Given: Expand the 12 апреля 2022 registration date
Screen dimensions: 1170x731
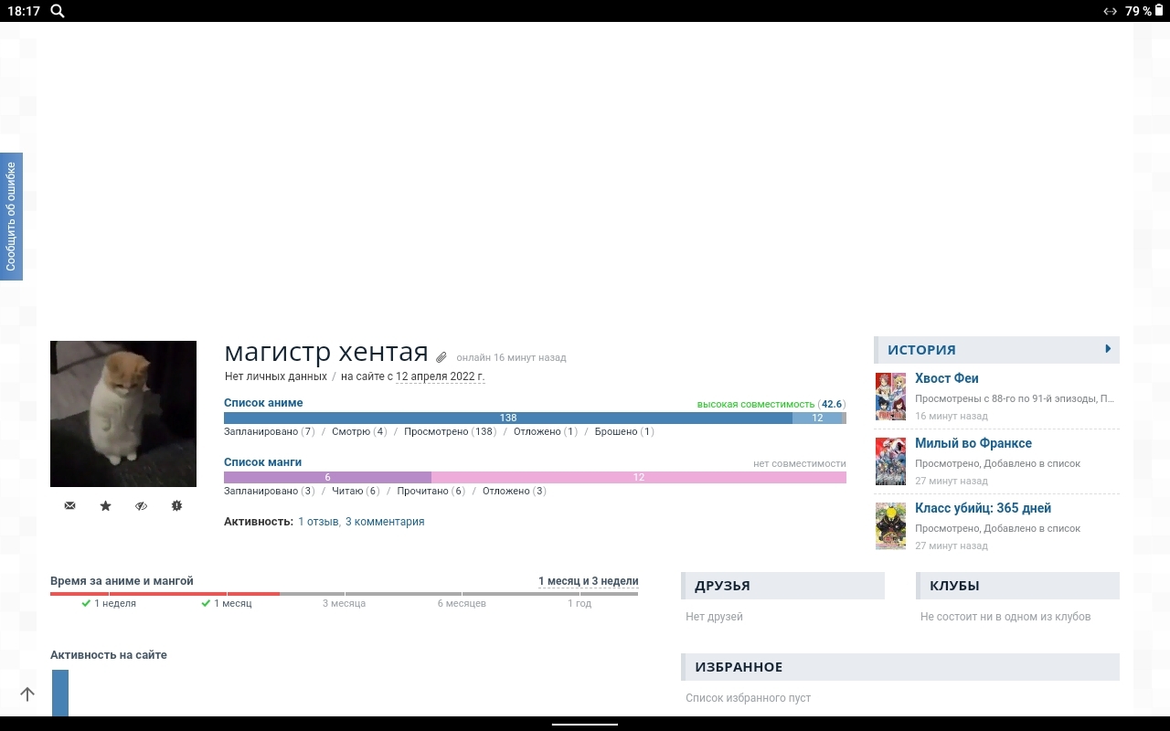Looking at the screenshot, I should [440, 376].
